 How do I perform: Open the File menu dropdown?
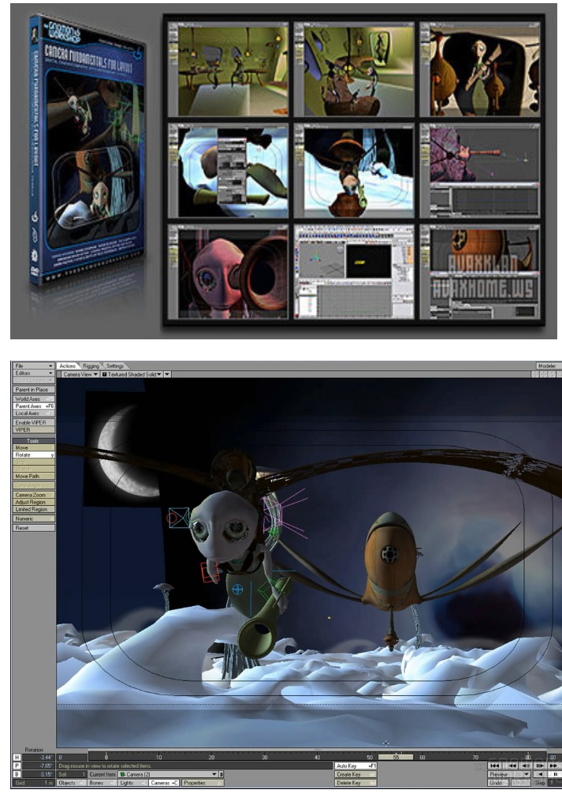[34, 365]
